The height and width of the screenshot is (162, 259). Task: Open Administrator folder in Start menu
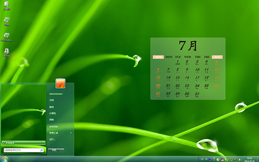[56, 94]
